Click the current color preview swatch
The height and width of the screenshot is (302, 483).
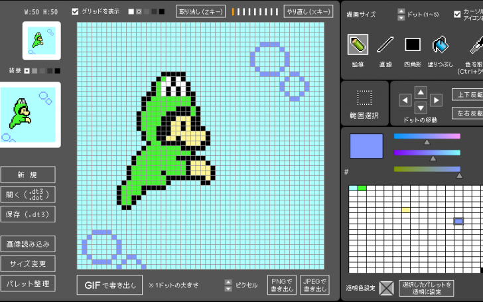(366, 146)
